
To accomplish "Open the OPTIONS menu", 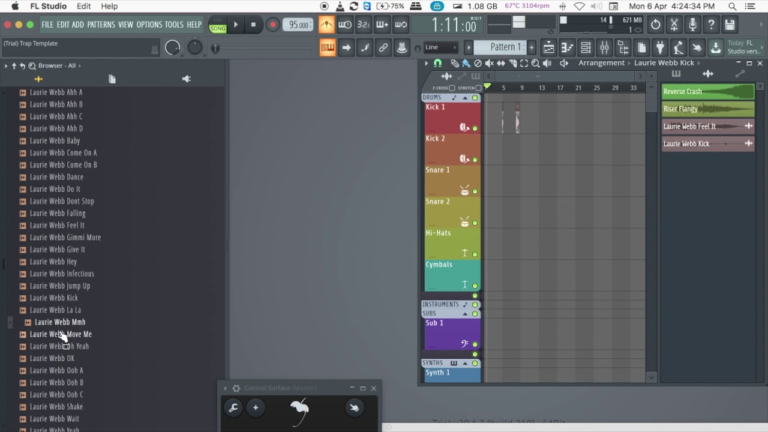I will pos(149,25).
